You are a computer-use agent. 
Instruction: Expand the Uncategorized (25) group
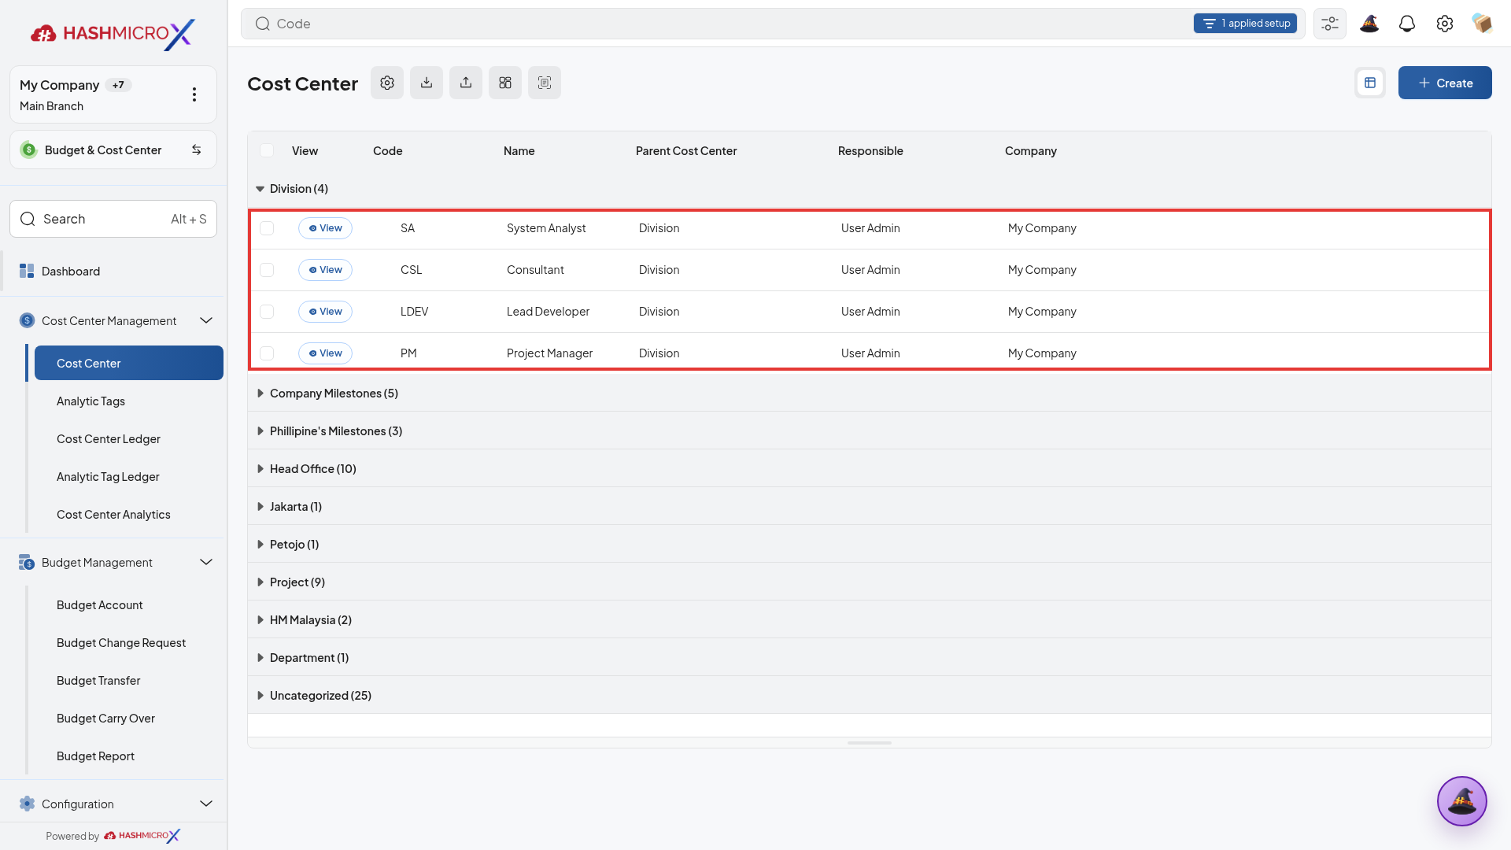[260, 696]
